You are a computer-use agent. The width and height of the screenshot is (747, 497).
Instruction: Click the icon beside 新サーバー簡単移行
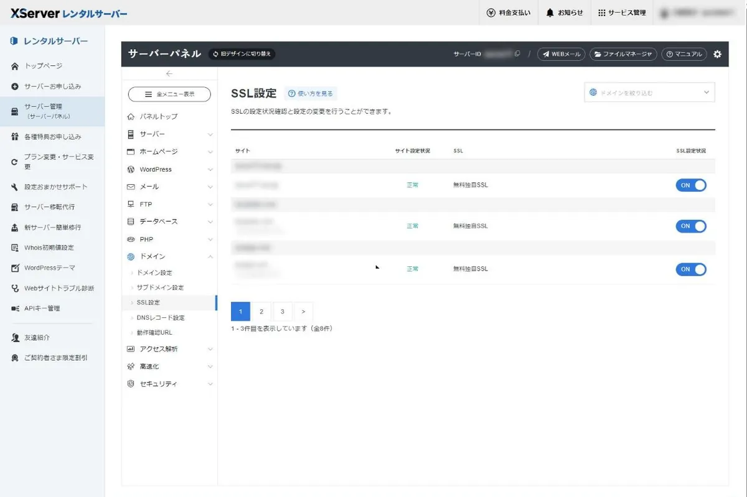[x=15, y=228]
